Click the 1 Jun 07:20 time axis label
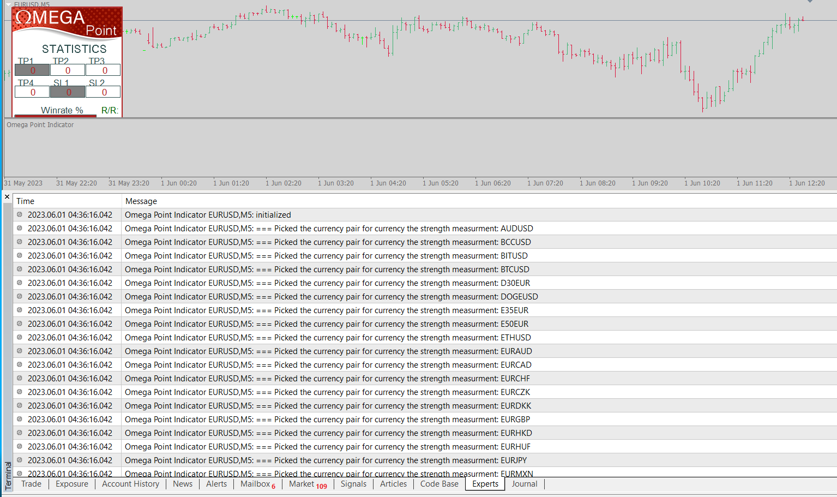This screenshot has height=497, width=837. 545,183
